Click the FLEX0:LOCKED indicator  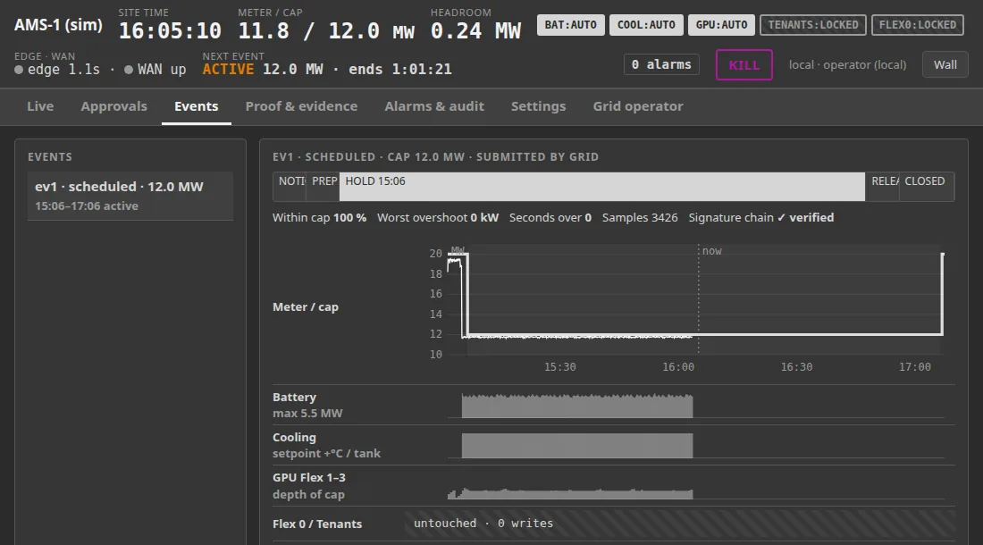point(918,25)
